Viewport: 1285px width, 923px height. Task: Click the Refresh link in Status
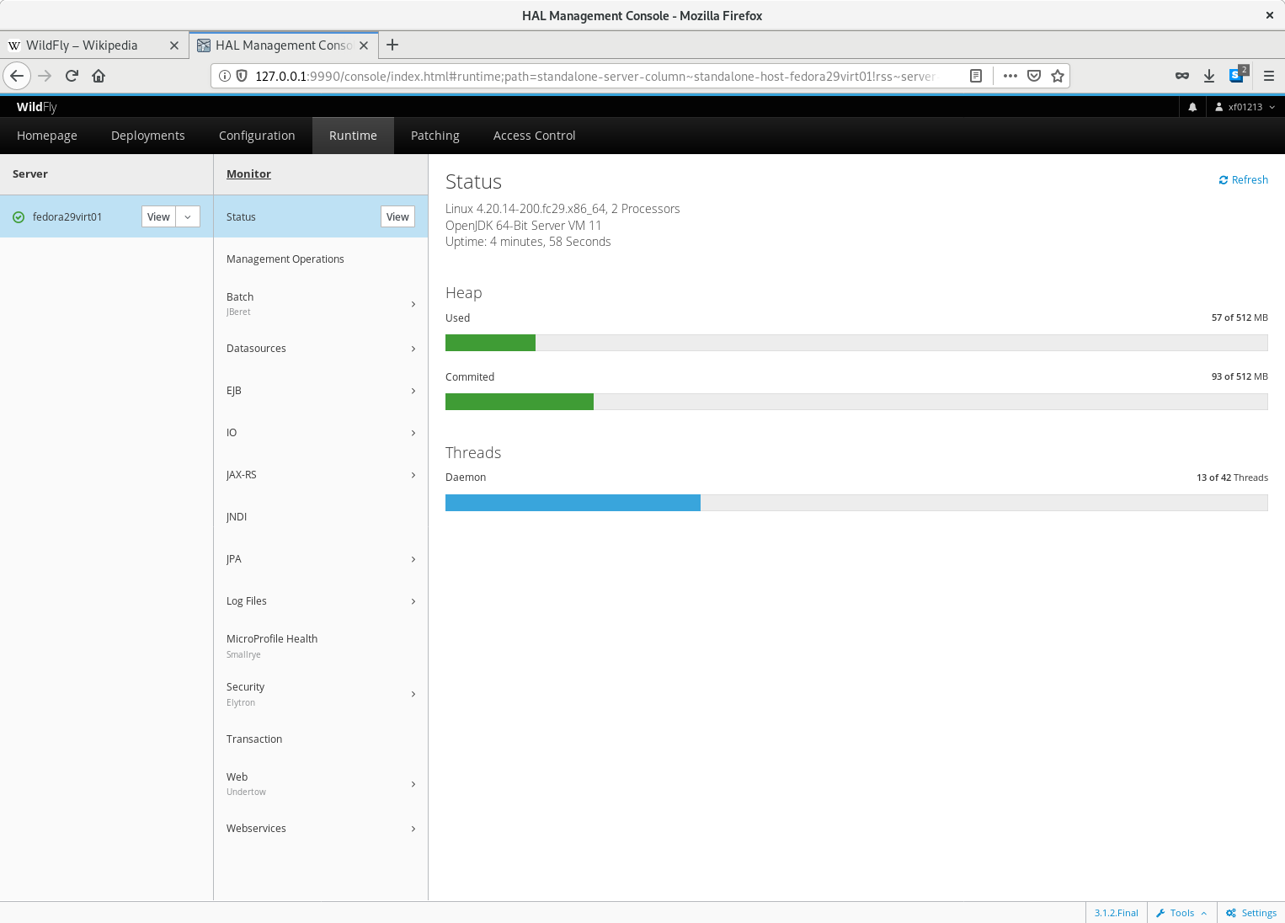1243,180
